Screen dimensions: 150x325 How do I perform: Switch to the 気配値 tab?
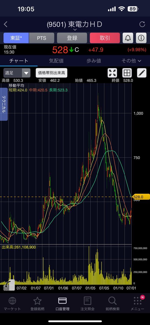point(56,61)
